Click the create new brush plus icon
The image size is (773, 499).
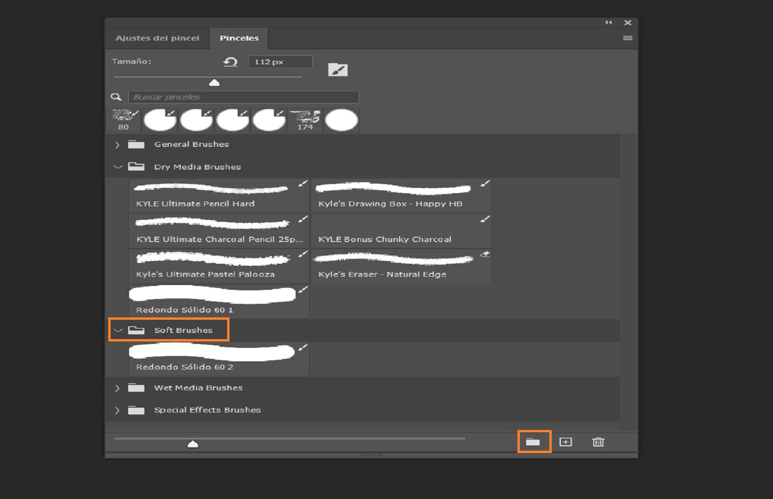[566, 442]
